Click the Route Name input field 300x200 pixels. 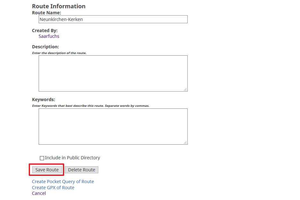(x=113, y=19)
